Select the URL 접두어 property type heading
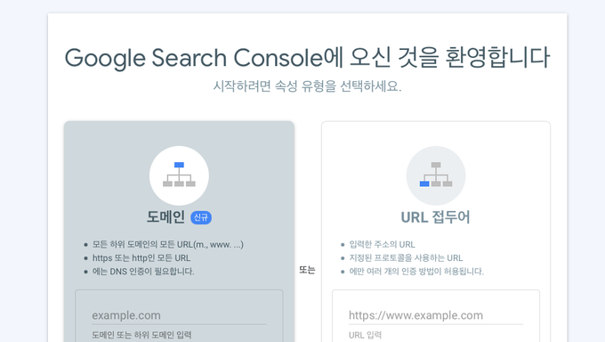 (436, 217)
